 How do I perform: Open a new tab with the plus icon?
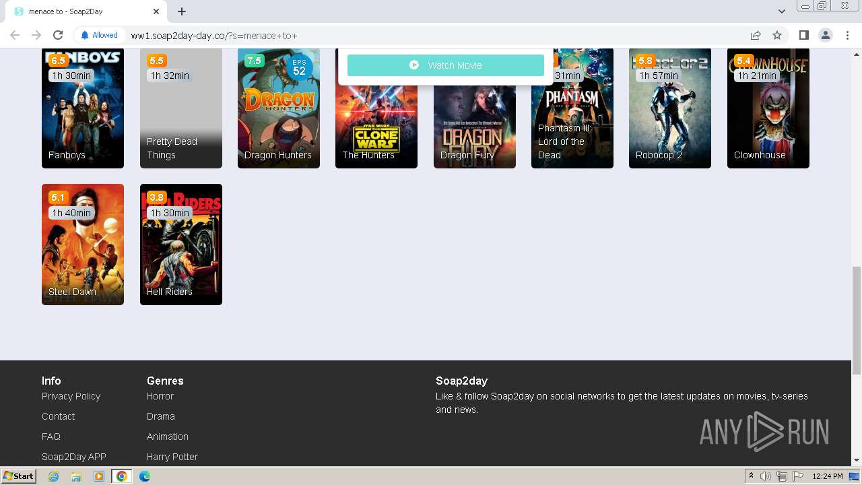click(182, 11)
